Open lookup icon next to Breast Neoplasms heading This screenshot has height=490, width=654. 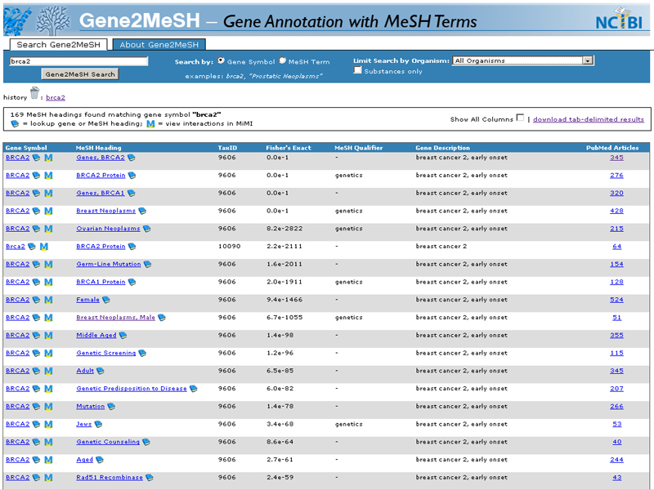142,212
